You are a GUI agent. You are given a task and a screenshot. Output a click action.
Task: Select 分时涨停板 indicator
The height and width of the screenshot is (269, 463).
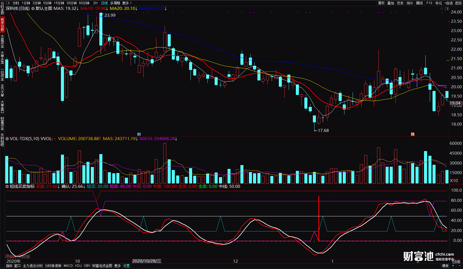[x=53, y=266]
